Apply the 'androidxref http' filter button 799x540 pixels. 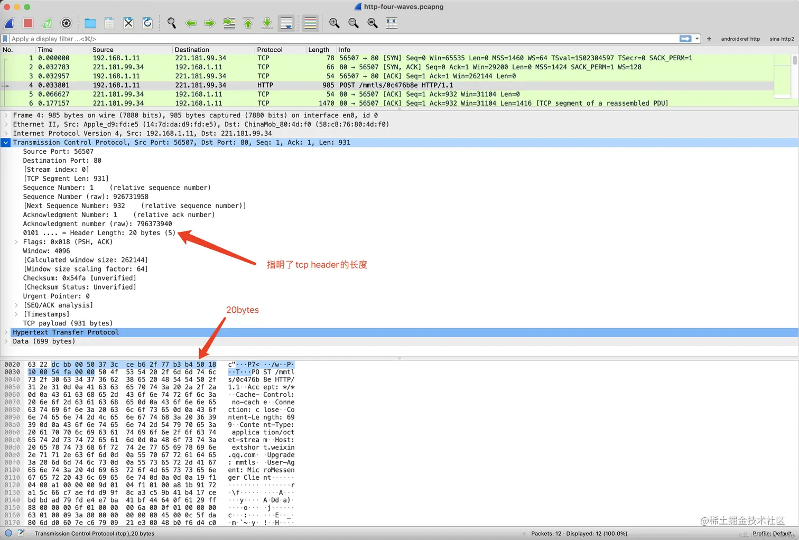[x=740, y=39]
